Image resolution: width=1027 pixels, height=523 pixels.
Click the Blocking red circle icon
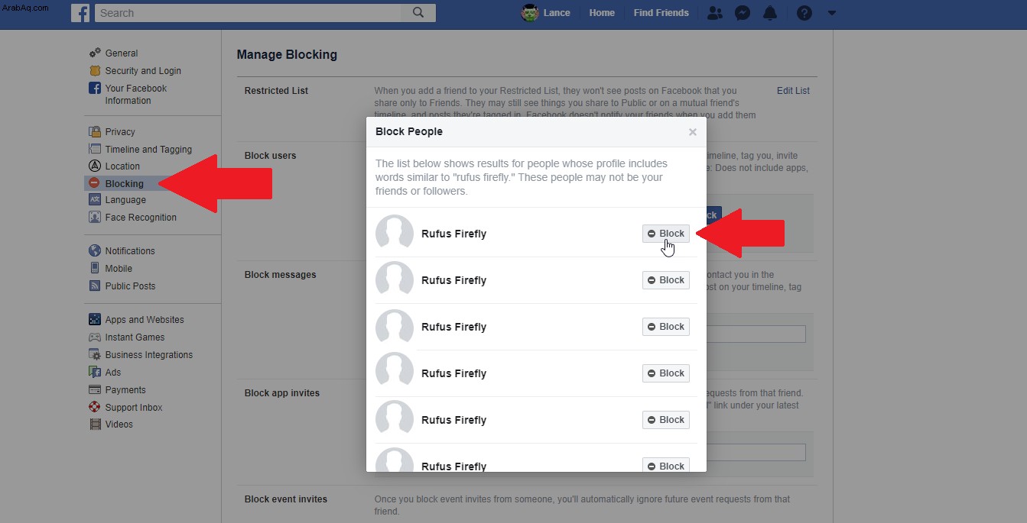point(95,183)
